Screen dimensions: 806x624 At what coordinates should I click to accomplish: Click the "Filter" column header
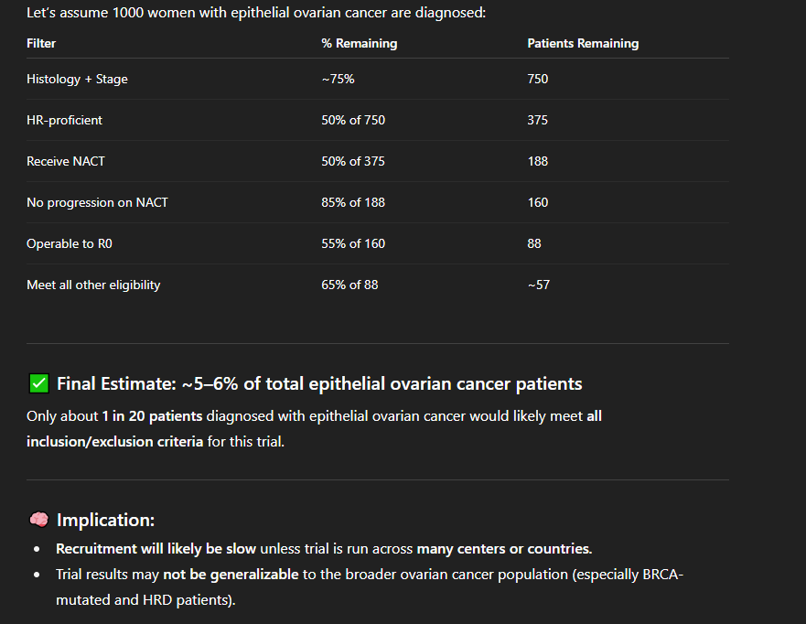41,44
